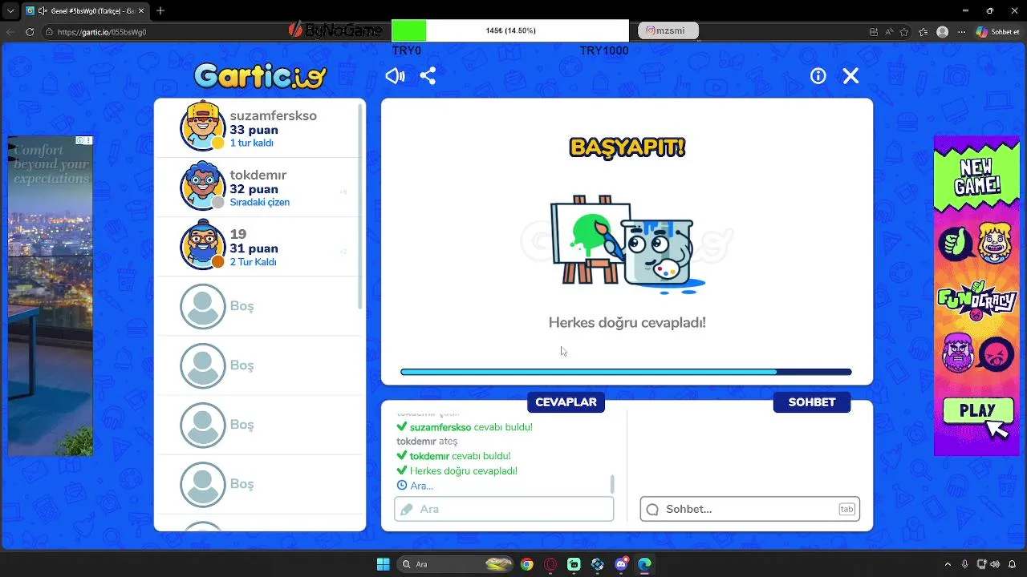Click the PLAY button in ad
The image size is (1027, 577).
(977, 411)
